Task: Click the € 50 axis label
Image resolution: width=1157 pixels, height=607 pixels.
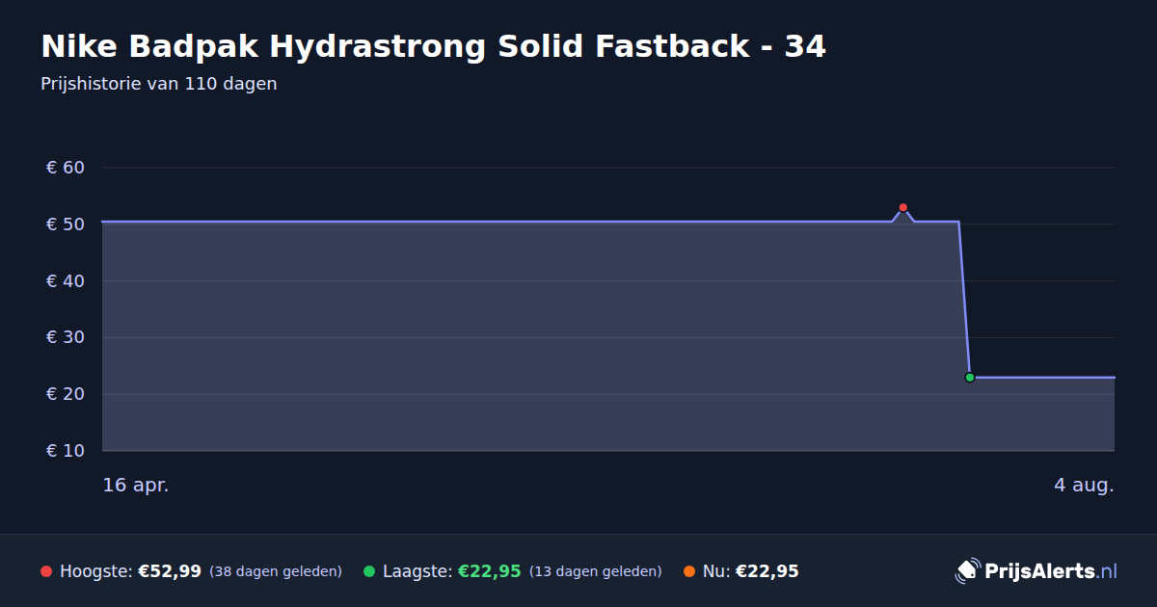Action: click(66, 224)
